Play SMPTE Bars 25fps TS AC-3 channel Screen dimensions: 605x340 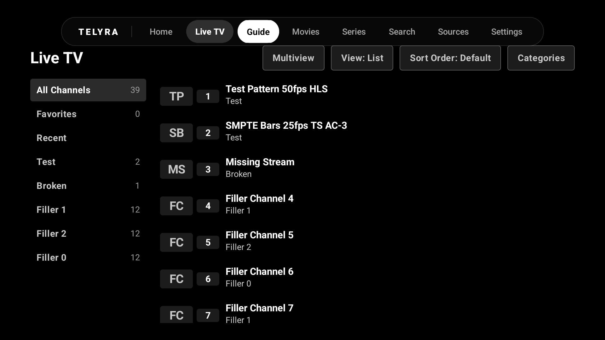tap(366, 133)
